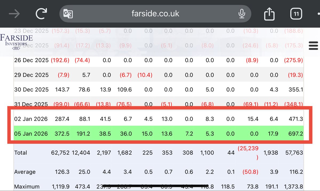The image size is (320, 191).
Task: Click the 25.0 value in Average row
Action: pyautogui.click(x=84, y=172)
